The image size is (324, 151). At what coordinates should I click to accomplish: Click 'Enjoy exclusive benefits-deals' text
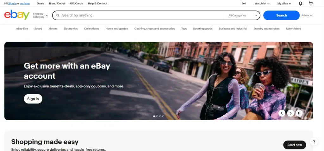click(74, 86)
